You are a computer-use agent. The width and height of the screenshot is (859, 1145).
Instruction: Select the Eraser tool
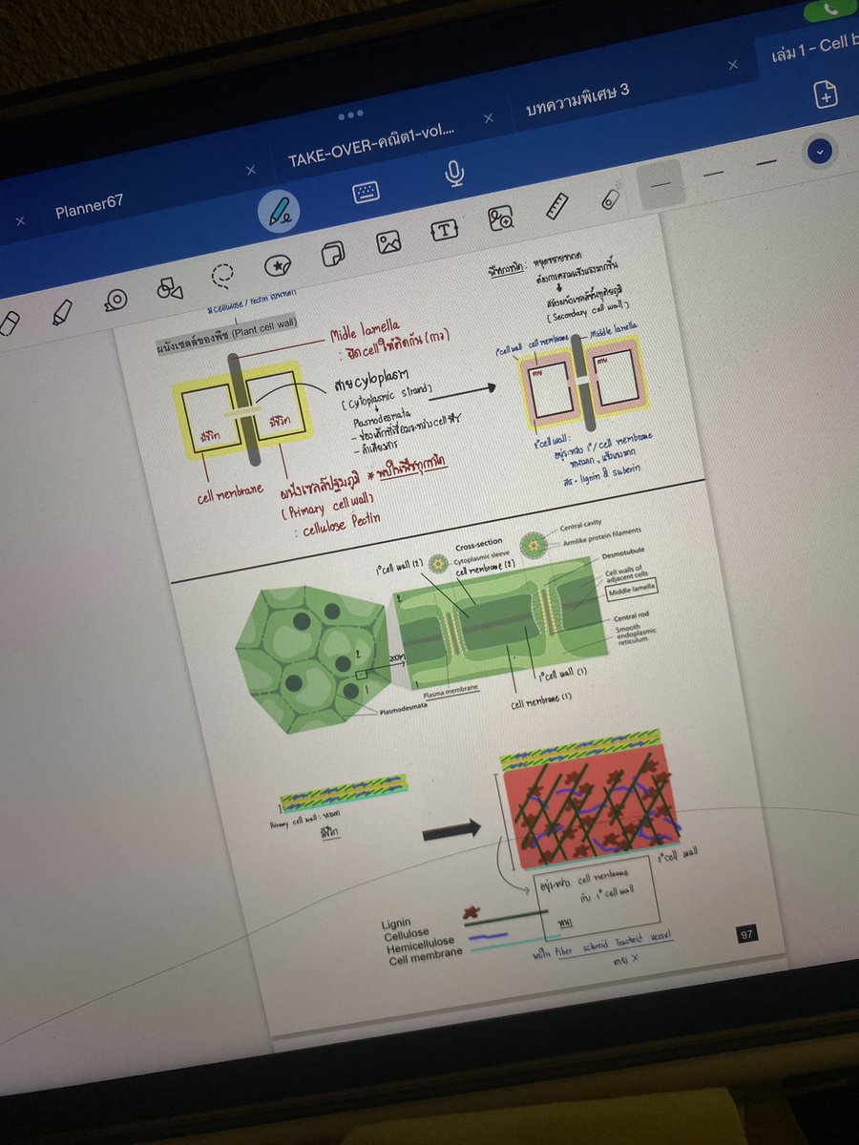tap(9, 324)
